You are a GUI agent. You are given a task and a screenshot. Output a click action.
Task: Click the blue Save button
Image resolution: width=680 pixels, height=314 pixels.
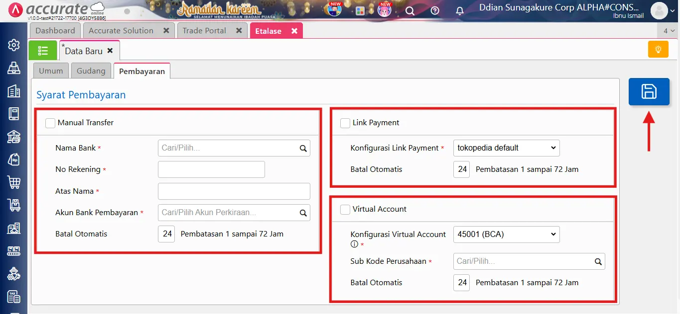coord(649,91)
